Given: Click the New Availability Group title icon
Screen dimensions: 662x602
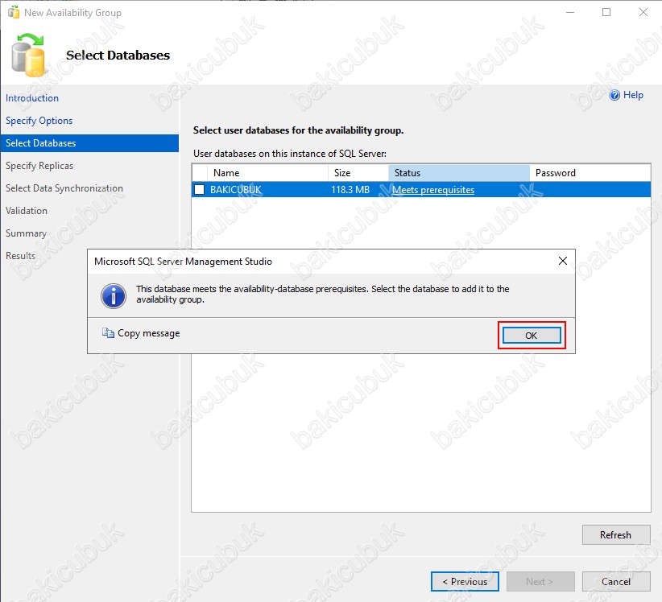Looking at the screenshot, I should point(14,12).
